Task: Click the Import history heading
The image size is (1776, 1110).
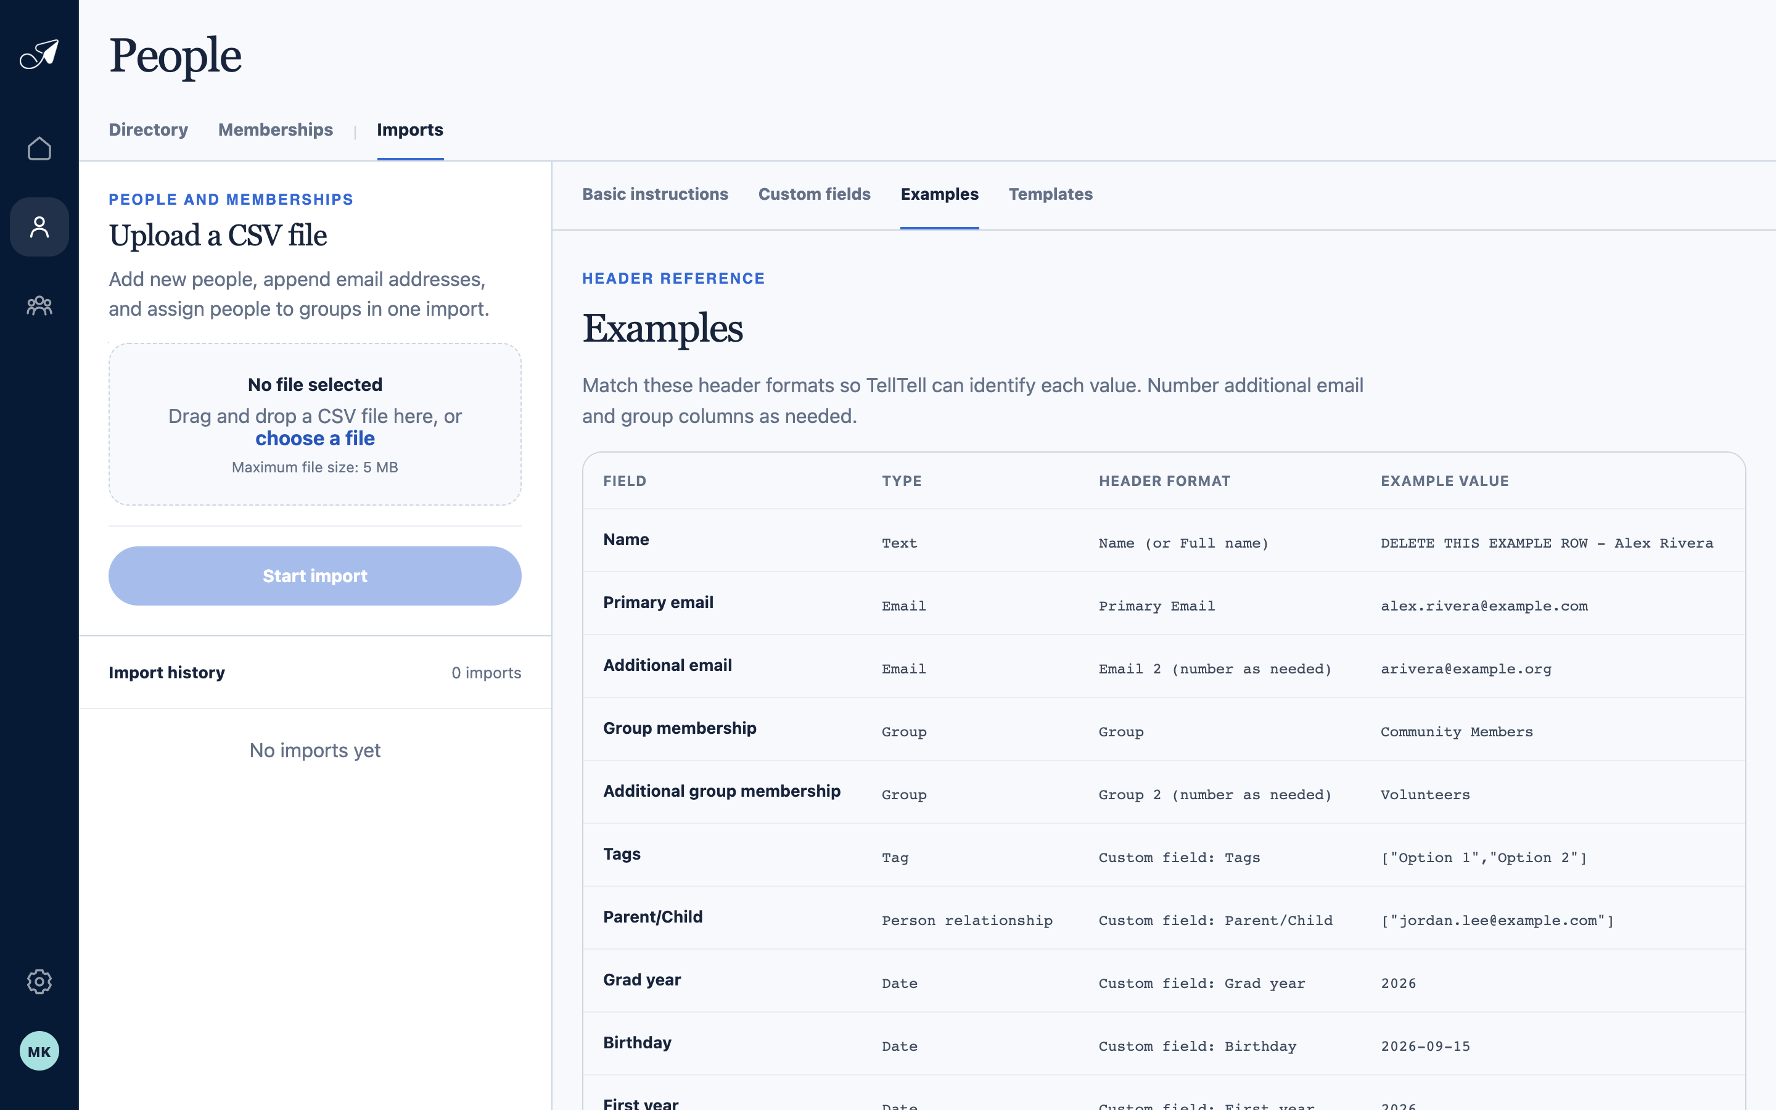Action: click(x=166, y=672)
